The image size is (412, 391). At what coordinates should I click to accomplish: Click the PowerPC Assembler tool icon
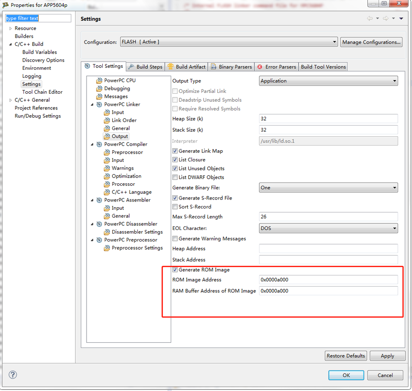tap(99, 200)
